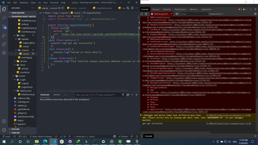The width and height of the screenshot is (258, 145).
Task: Click errors and warnings counter in status bar
Action: coord(23,137)
